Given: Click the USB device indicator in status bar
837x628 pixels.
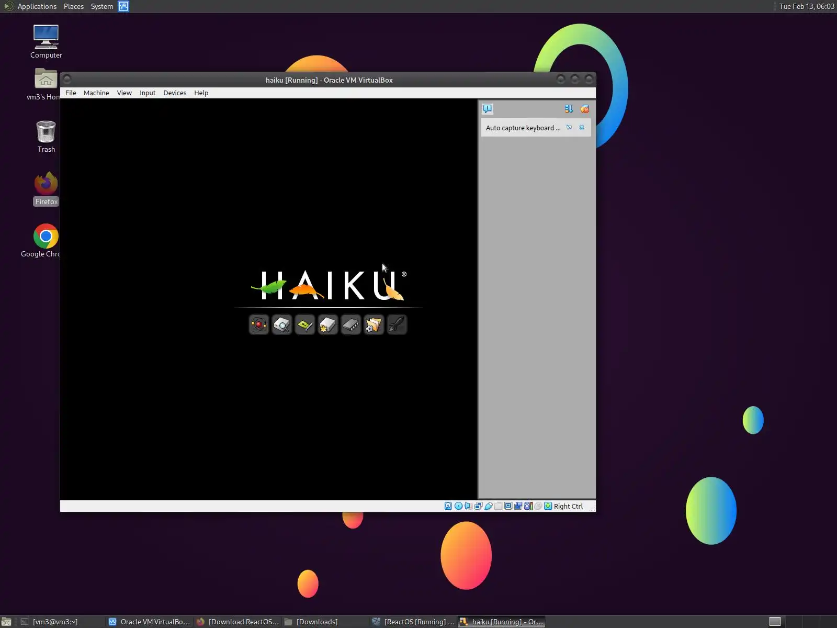Looking at the screenshot, I should coord(488,506).
